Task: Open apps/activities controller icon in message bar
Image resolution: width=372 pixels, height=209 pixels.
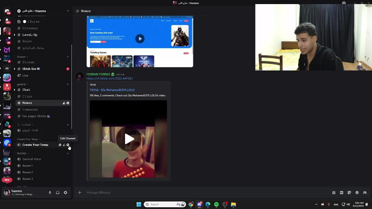Action: tap(365, 192)
